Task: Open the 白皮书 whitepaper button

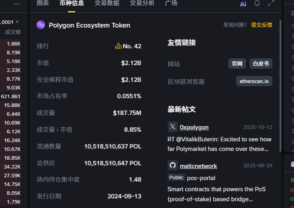Action: pyautogui.click(x=261, y=63)
